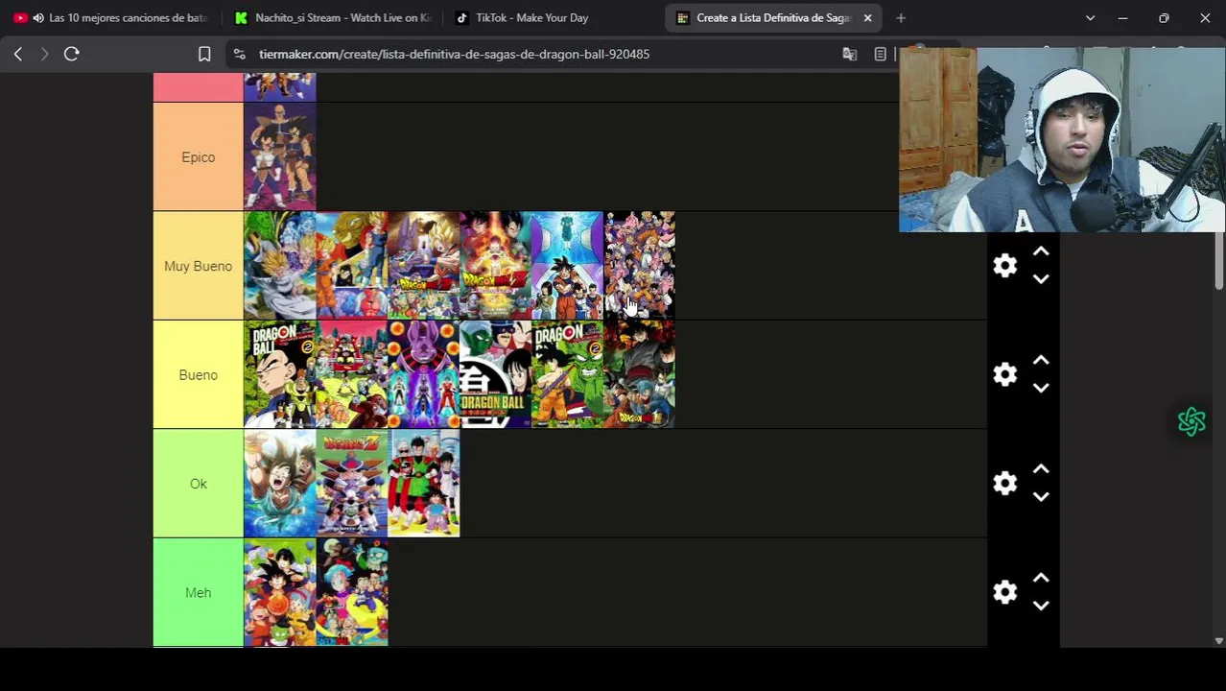
Task: Expand the tab search dropdown chevron
Action: (x=1090, y=18)
